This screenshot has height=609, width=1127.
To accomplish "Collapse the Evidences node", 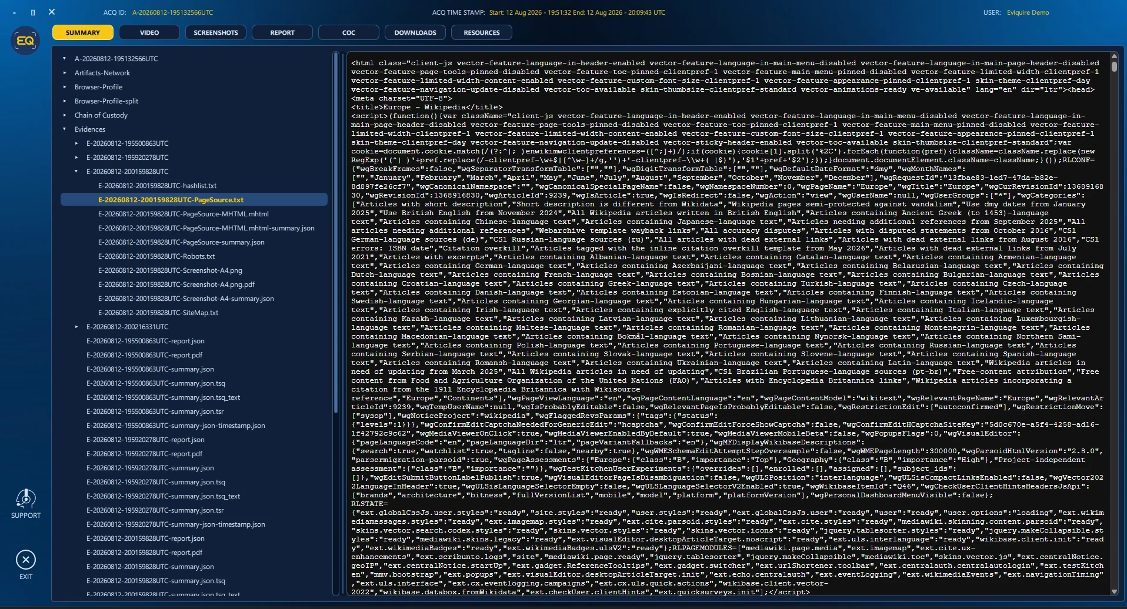I will [x=65, y=129].
